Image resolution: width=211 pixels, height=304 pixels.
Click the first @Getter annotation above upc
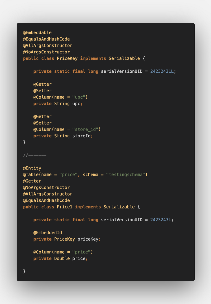pyautogui.click(x=42, y=84)
